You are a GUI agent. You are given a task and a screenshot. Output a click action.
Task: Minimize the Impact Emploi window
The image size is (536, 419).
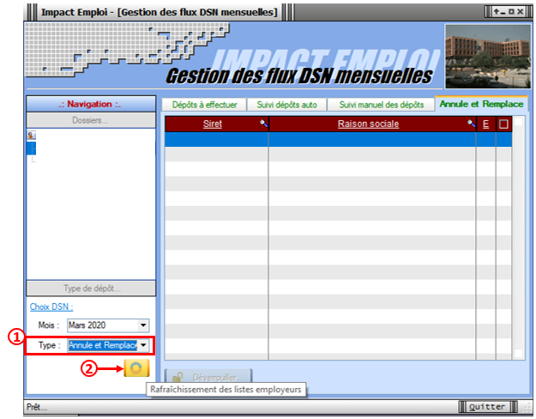503,12
